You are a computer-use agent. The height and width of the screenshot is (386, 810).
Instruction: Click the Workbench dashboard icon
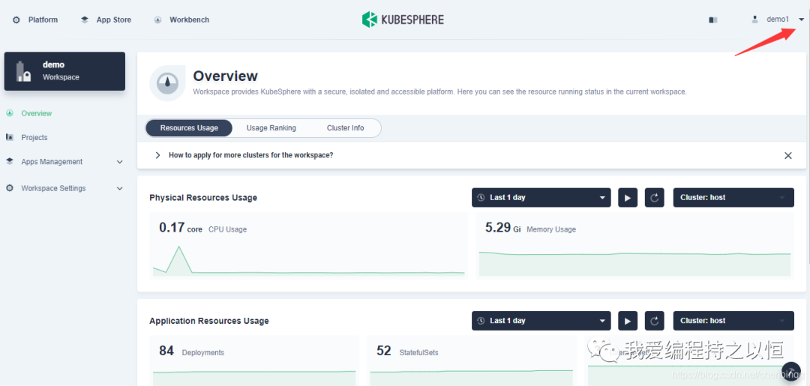pyautogui.click(x=157, y=20)
